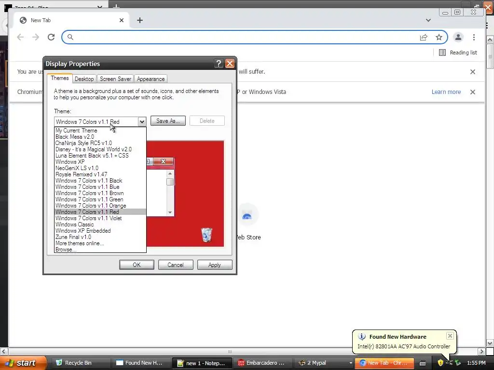Choose Windows 7 Colors v1.1 Orange

pyautogui.click(x=100, y=206)
